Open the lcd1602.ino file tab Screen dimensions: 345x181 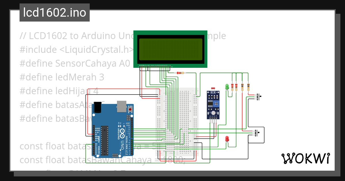pyautogui.click(x=54, y=12)
